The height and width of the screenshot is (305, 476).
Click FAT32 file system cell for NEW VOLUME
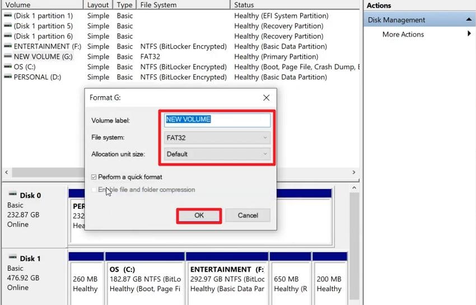point(150,57)
